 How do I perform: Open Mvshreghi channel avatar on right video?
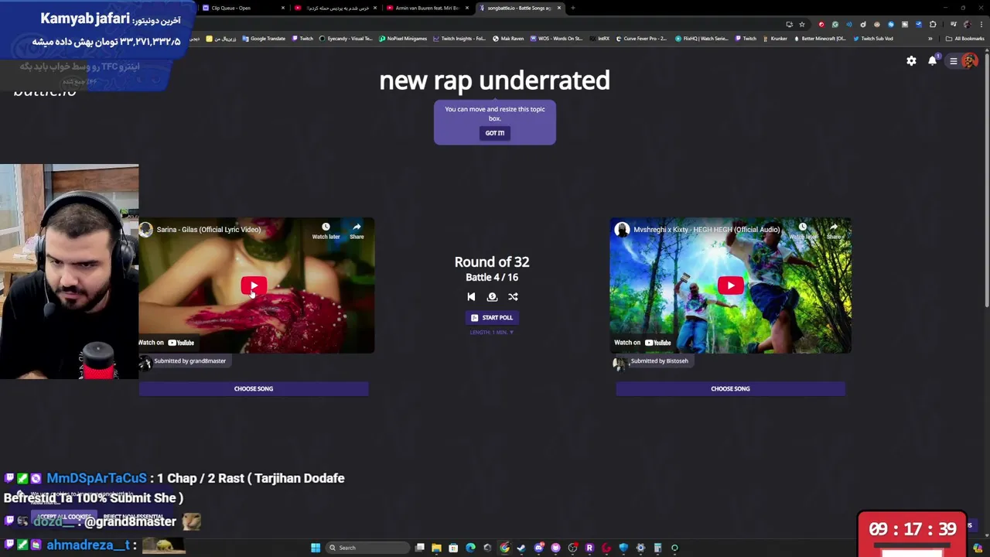(622, 230)
